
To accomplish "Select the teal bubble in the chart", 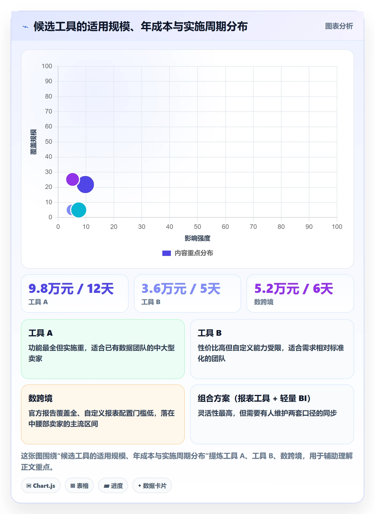I will (79, 210).
